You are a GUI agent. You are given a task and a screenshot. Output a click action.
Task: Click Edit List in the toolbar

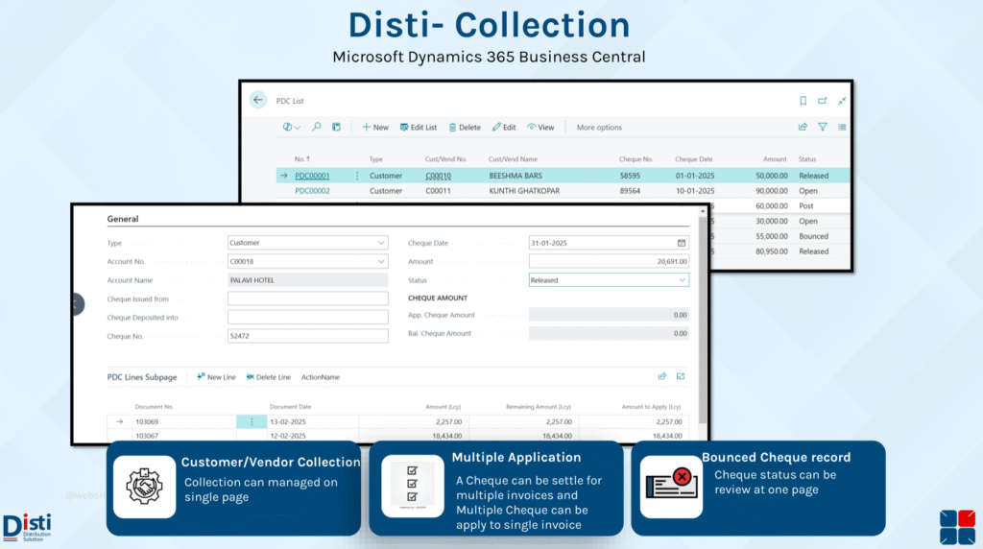[x=419, y=127]
